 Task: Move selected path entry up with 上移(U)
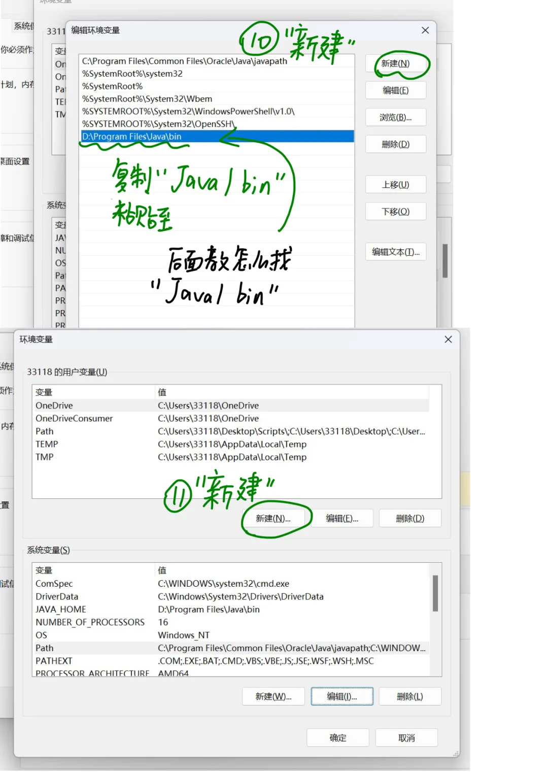coord(396,184)
